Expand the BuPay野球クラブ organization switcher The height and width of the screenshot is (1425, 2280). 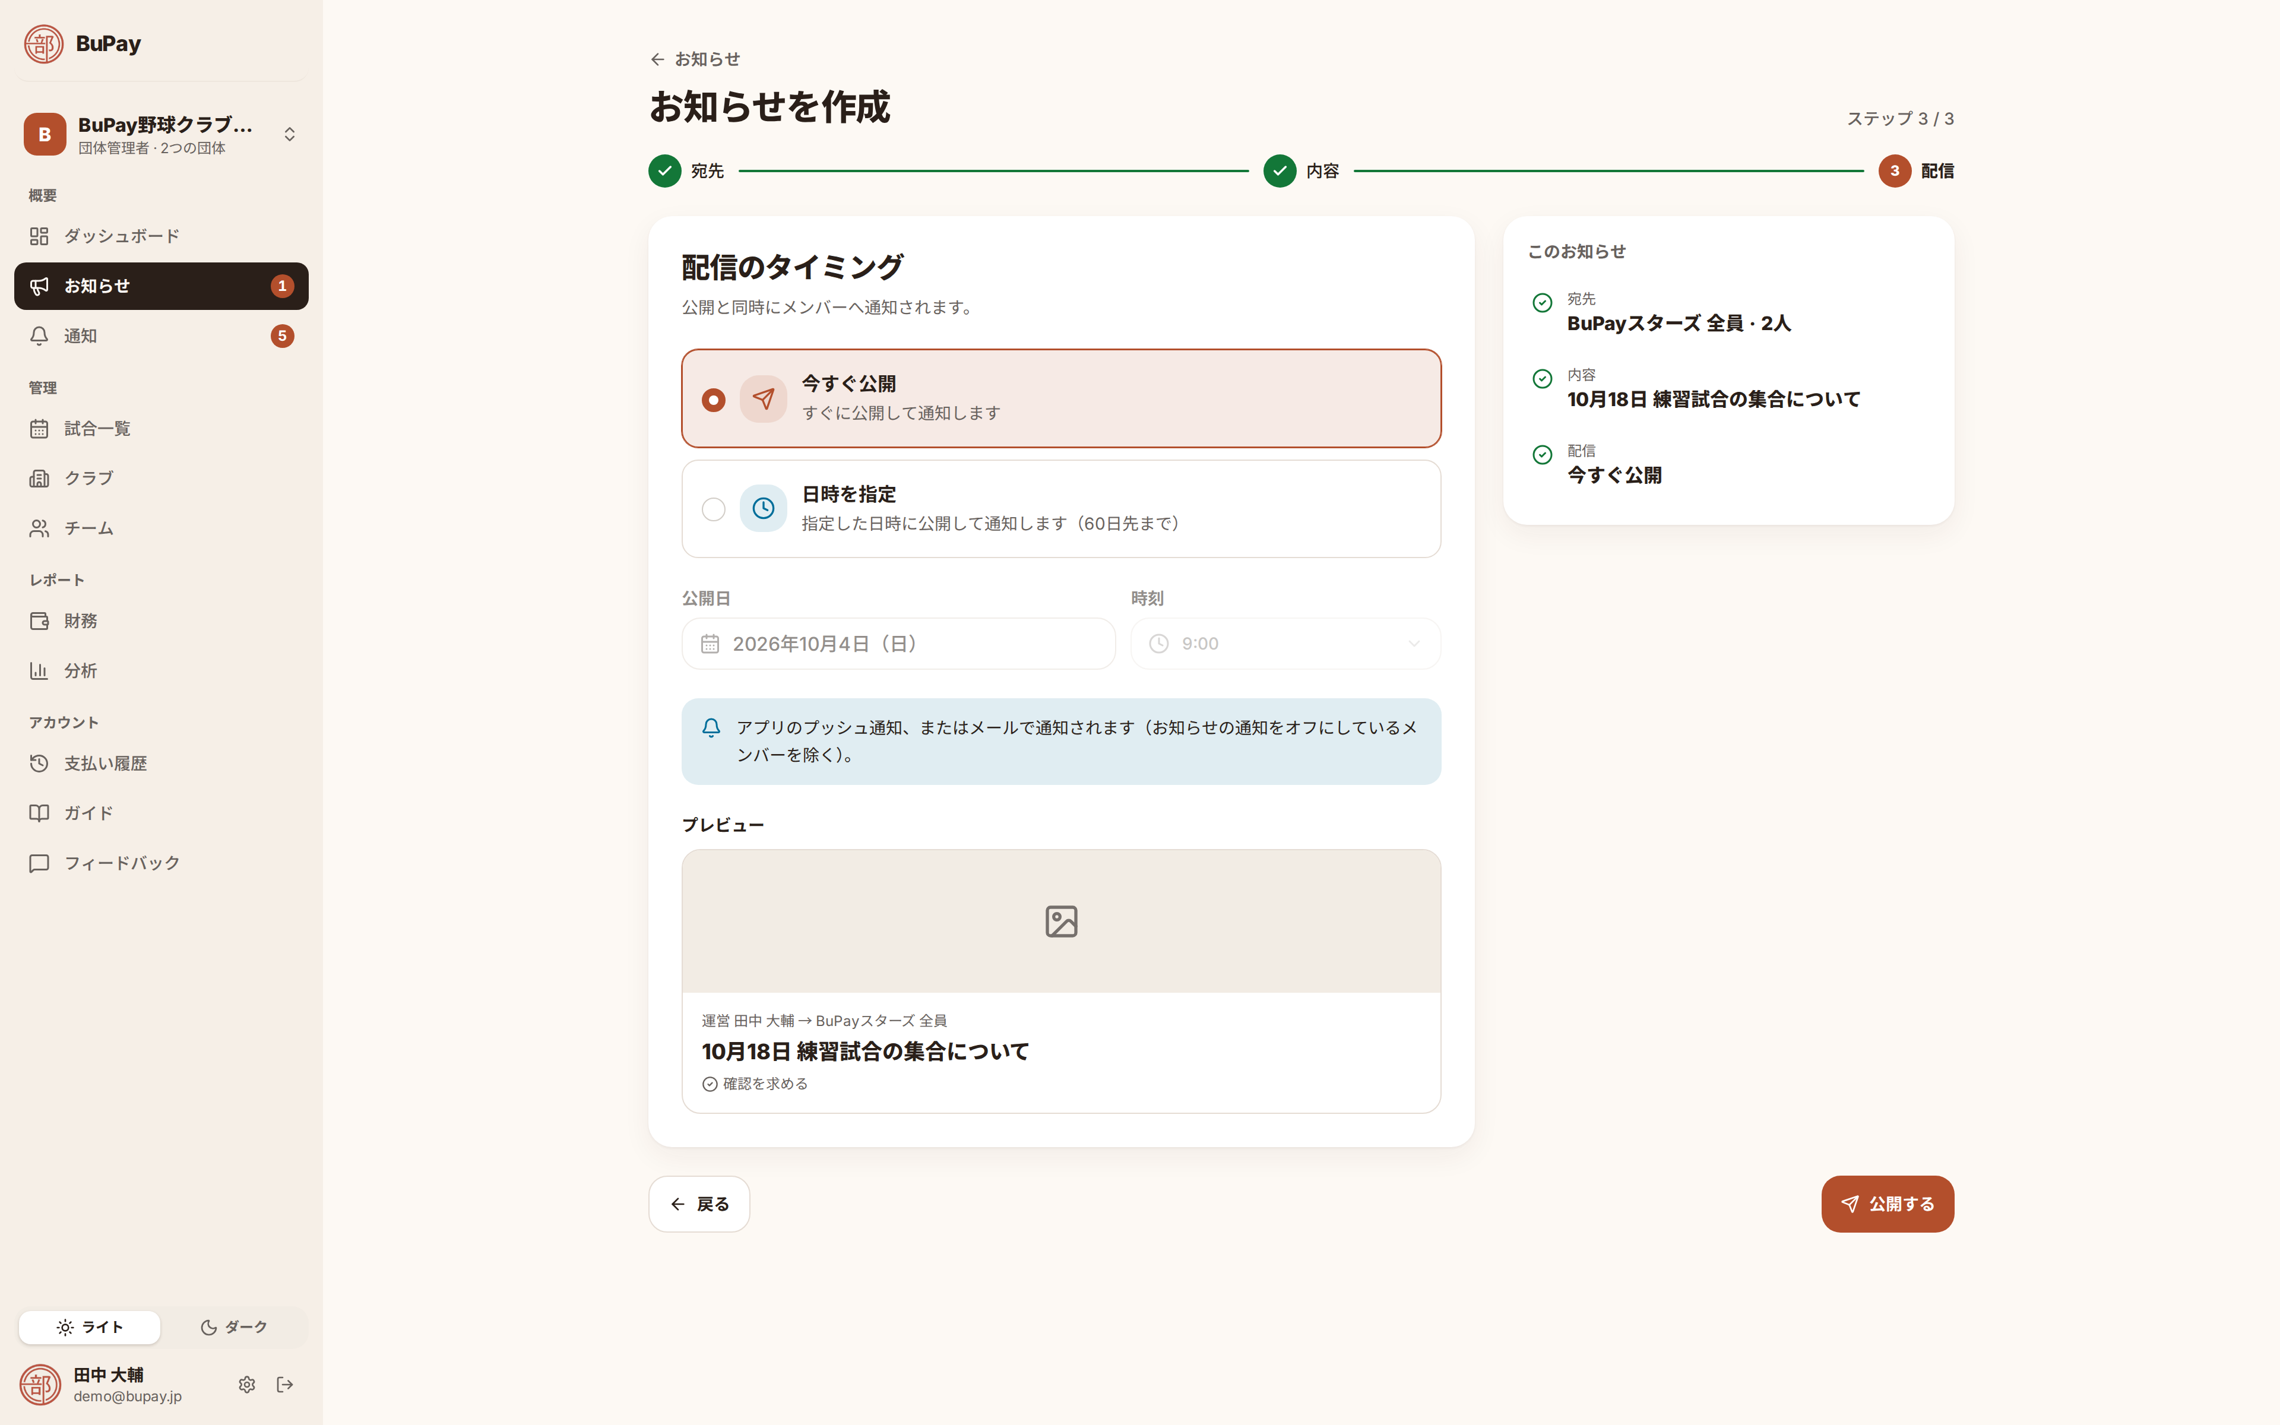[161, 134]
